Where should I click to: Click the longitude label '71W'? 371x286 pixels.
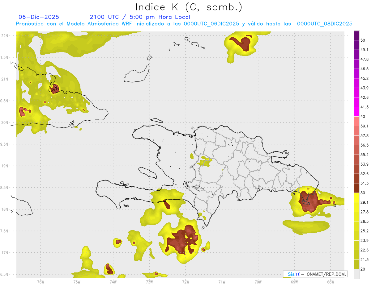point(222,282)
